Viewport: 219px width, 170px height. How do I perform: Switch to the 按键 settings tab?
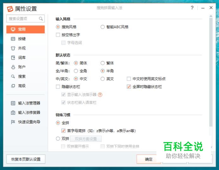(26, 39)
